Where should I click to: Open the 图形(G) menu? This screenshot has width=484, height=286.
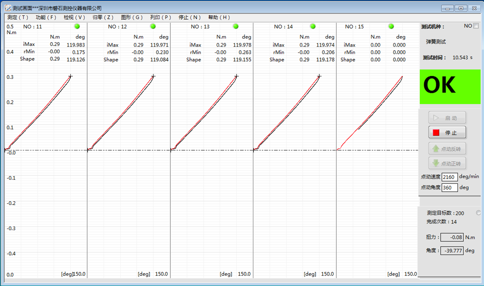[132, 17]
